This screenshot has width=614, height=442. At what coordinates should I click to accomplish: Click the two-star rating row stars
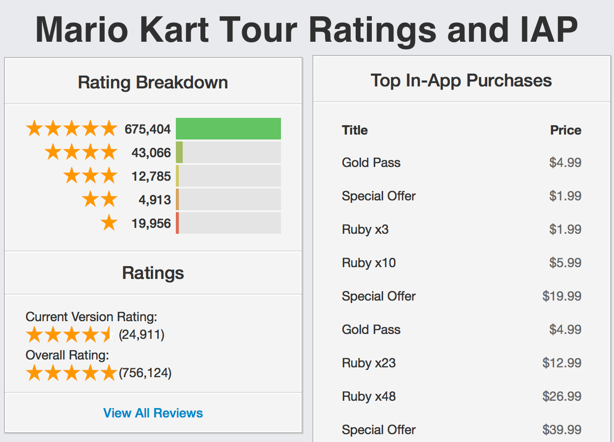coord(100,200)
